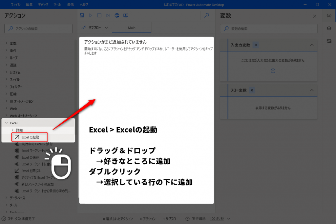This screenshot has width=336, height=224.
Task: Stop the flow with the square icon
Action: coord(99,15)
